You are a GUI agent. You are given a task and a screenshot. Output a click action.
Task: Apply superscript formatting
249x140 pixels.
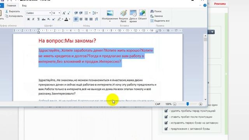[54, 19]
